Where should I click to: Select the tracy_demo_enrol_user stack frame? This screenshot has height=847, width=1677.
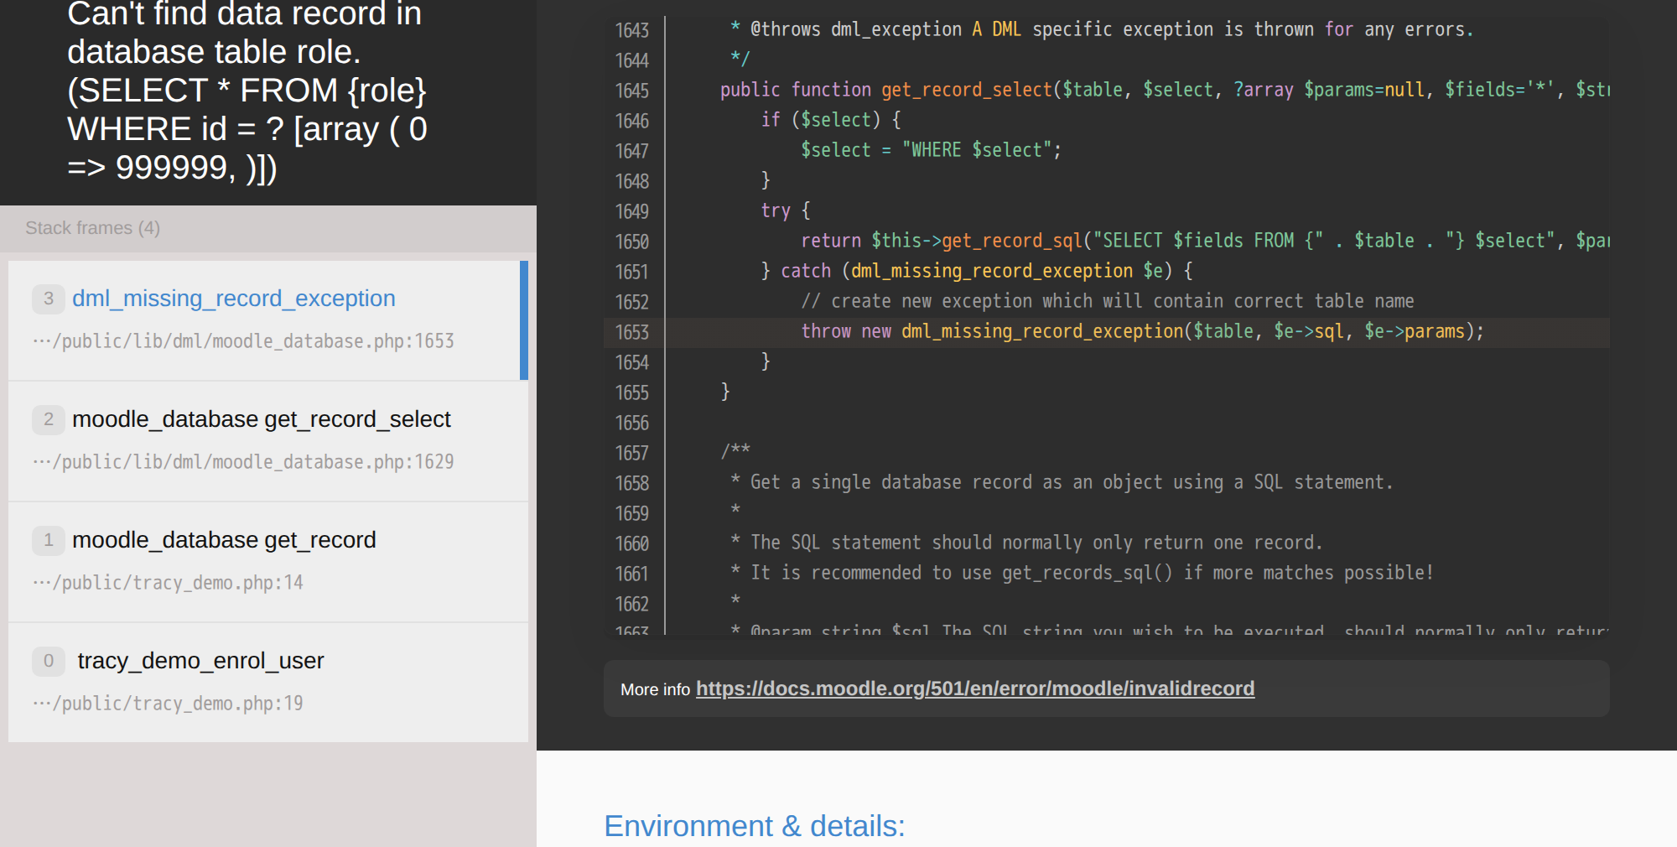(268, 683)
